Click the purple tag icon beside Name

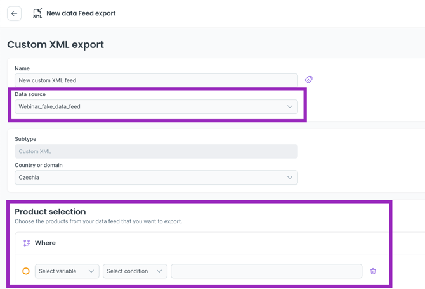point(309,80)
